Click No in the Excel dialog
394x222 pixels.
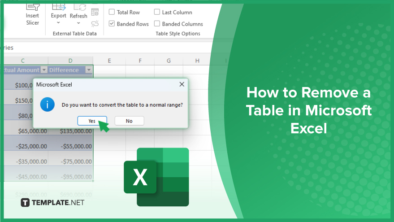click(x=129, y=121)
